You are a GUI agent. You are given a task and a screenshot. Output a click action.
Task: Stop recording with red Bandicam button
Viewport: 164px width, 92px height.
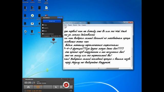66,85
